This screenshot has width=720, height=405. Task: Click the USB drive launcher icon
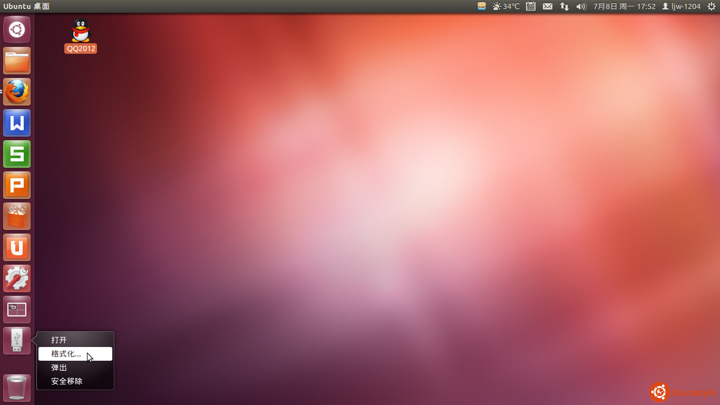(x=17, y=341)
